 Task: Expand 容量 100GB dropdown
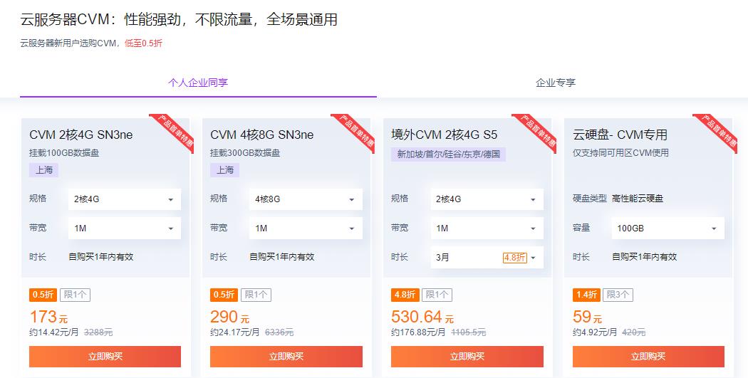pyautogui.click(x=668, y=229)
